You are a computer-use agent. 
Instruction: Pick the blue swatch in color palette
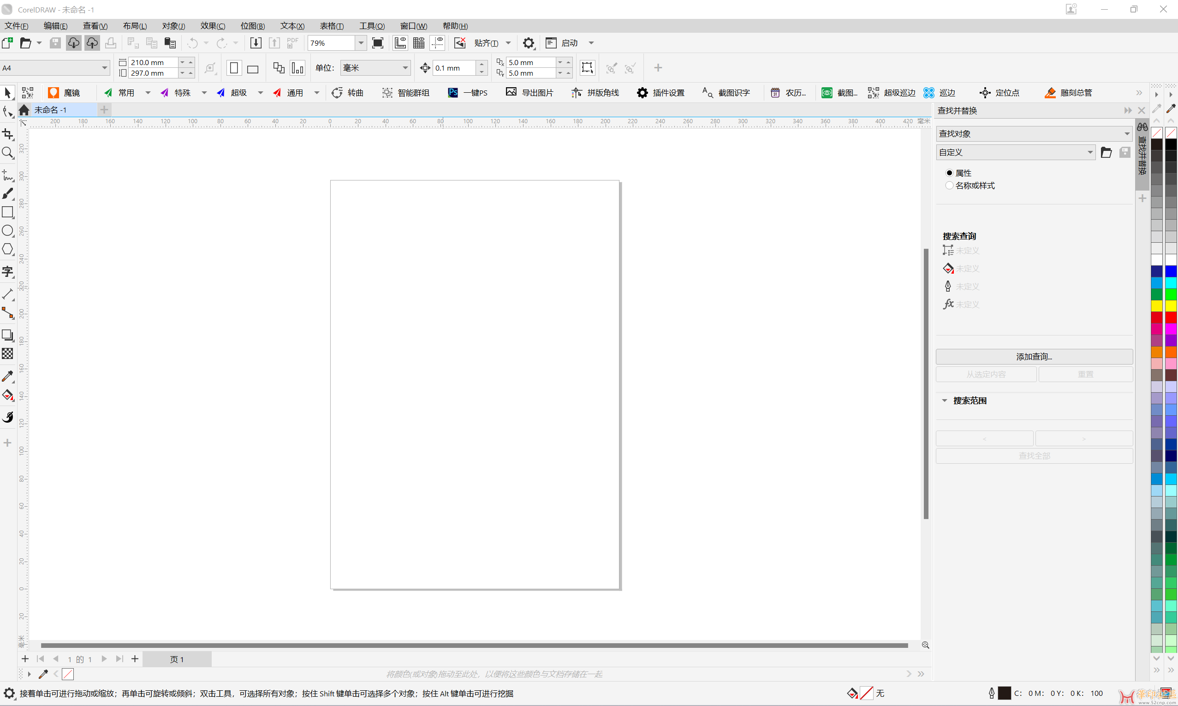pyautogui.click(x=1171, y=271)
